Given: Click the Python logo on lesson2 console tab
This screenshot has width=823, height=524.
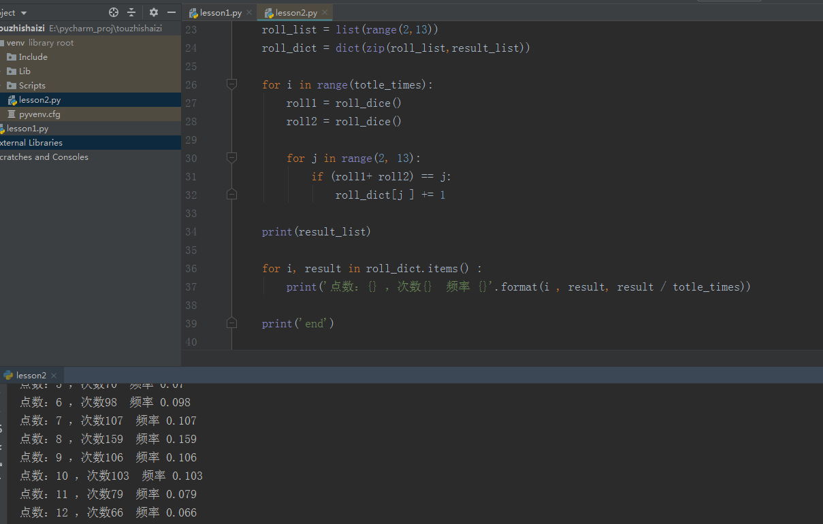Looking at the screenshot, I should 7,375.
